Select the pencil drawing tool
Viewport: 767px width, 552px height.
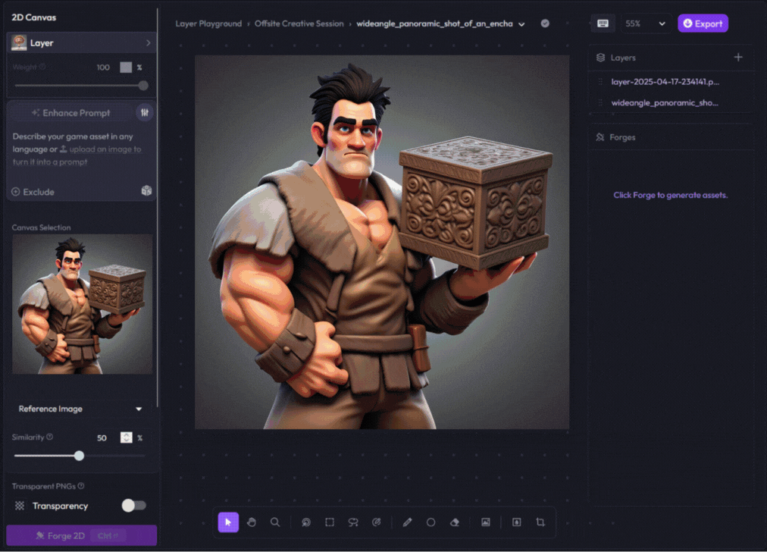pyautogui.click(x=407, y=522)
